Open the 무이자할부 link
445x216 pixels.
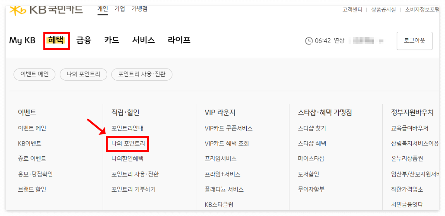(311, 189)
